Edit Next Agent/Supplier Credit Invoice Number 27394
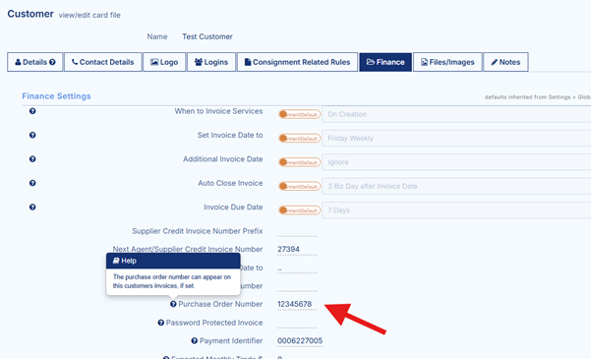This screenshot has width=591, height=359. coord(297,249)
